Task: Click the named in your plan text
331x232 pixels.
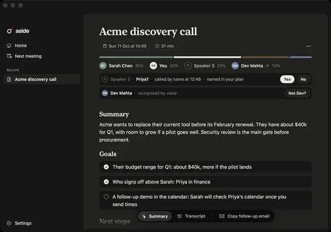Action: [x=225, y=79]
